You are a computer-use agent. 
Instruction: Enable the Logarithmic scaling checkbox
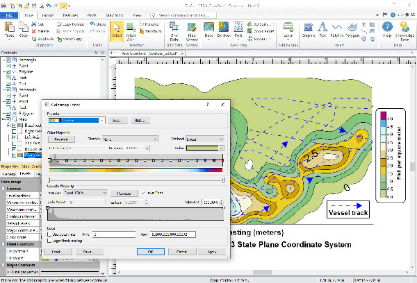coord(49,241)
